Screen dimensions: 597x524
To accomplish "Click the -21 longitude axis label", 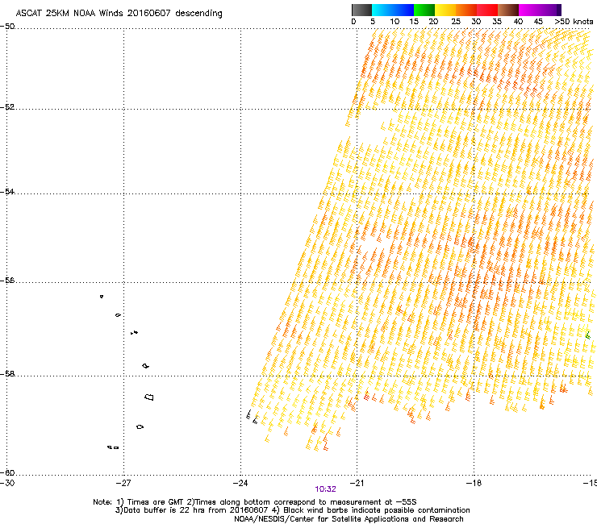I will 357,483.
